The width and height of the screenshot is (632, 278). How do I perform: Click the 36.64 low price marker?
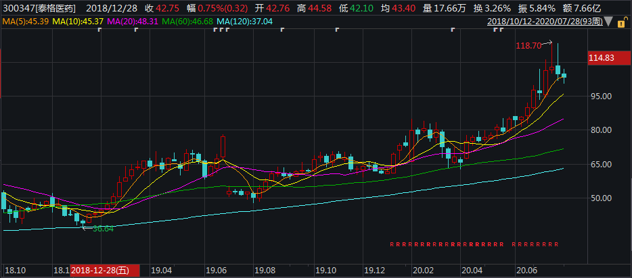tap(102, 229)
